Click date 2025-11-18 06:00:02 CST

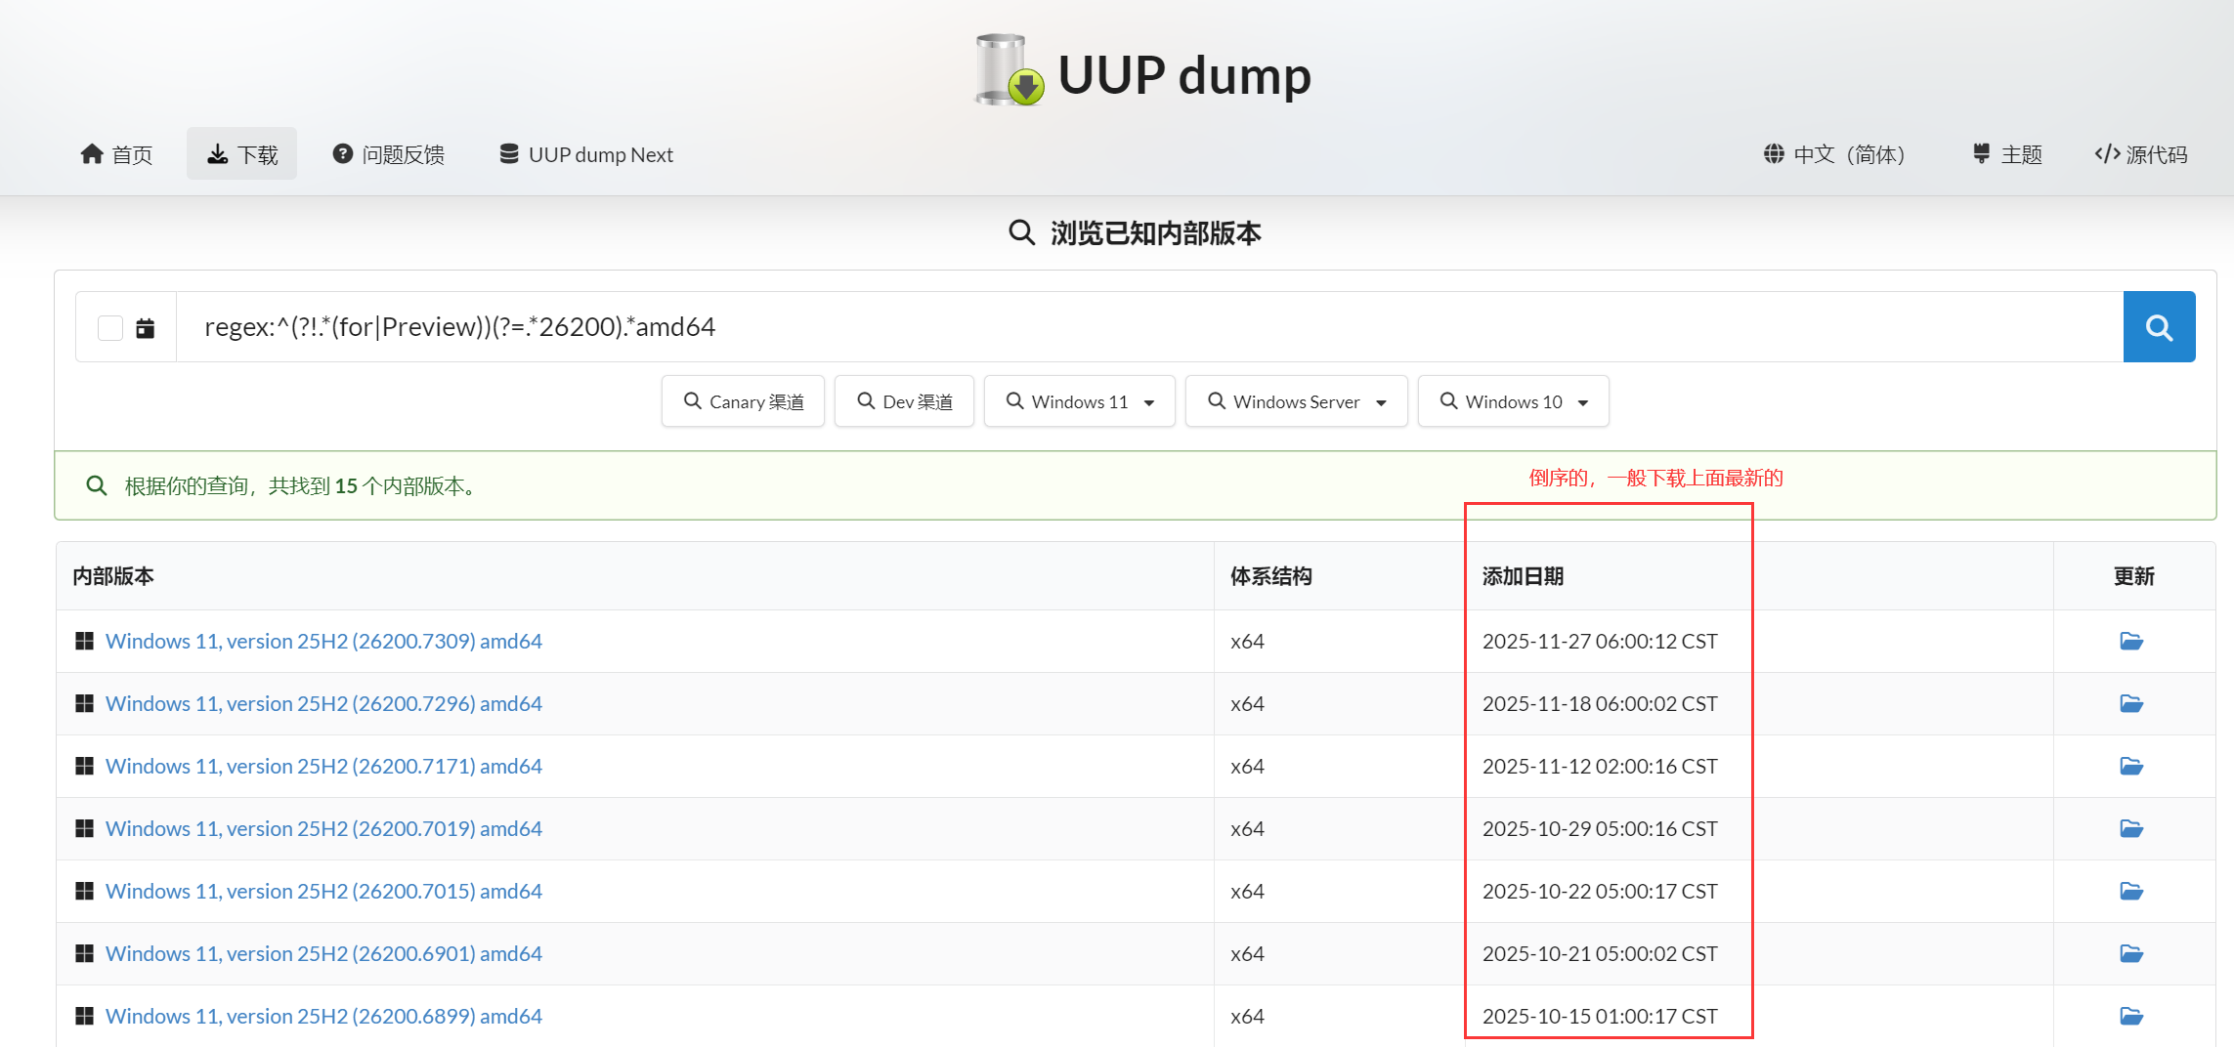coord(1600,704)
